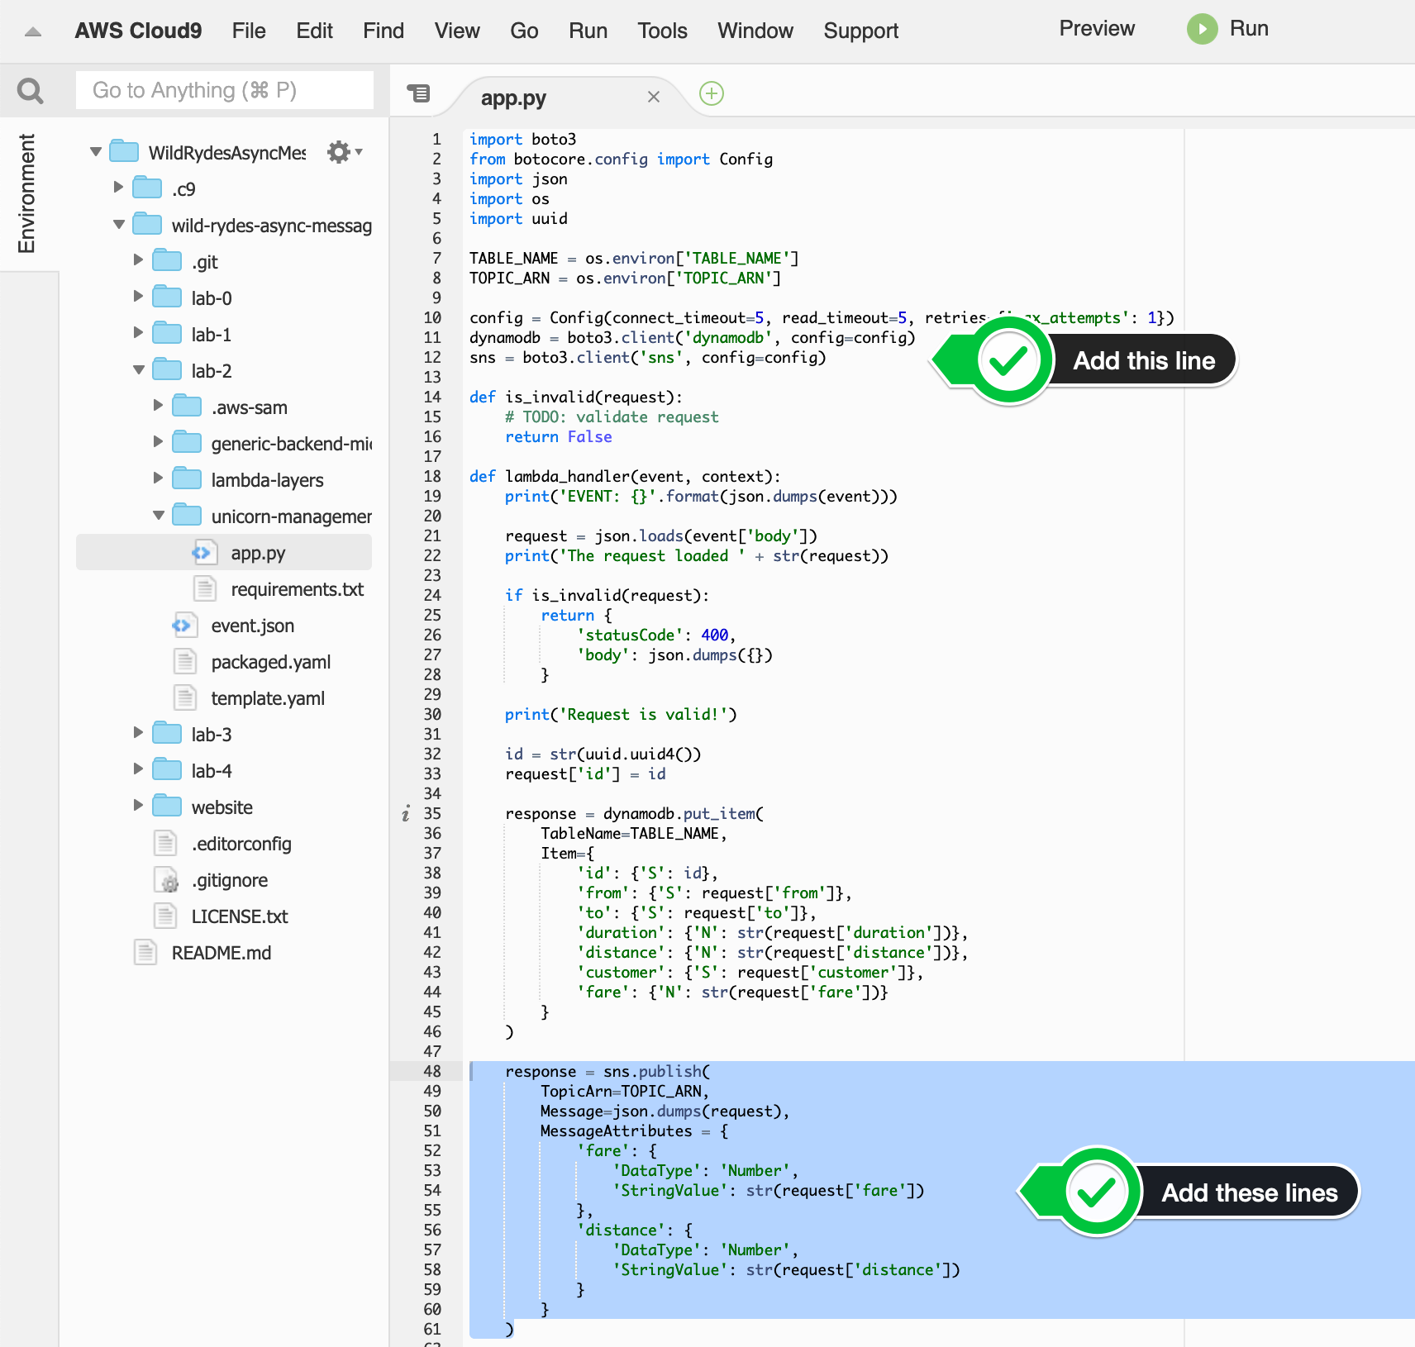Open the tab list pane icon
This screenshot has width=1415, height=1347.
click(x=419, y=93)
